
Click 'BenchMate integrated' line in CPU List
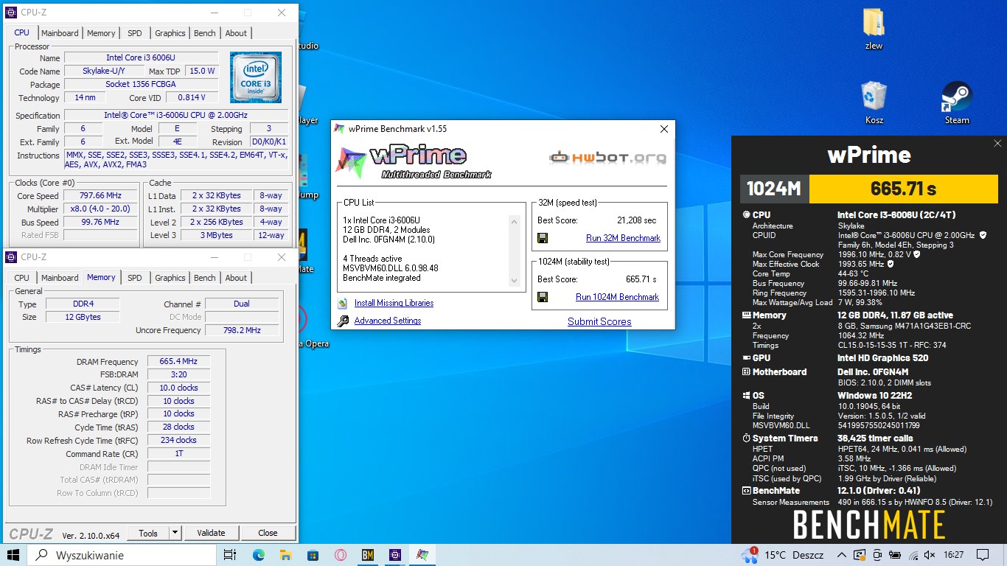pyautogui.click(x=382, y=278)
